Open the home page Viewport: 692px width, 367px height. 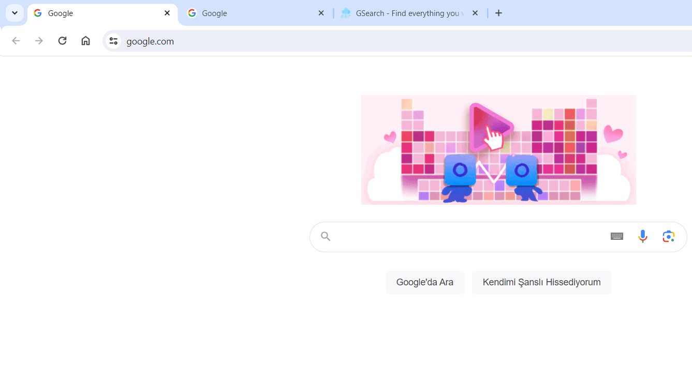click(85, 41)
